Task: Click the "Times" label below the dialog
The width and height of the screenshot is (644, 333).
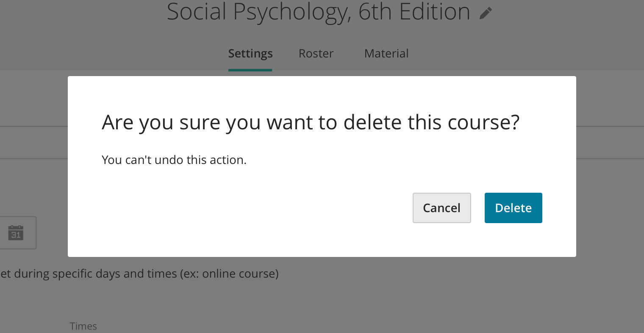Action: [83, 326]
